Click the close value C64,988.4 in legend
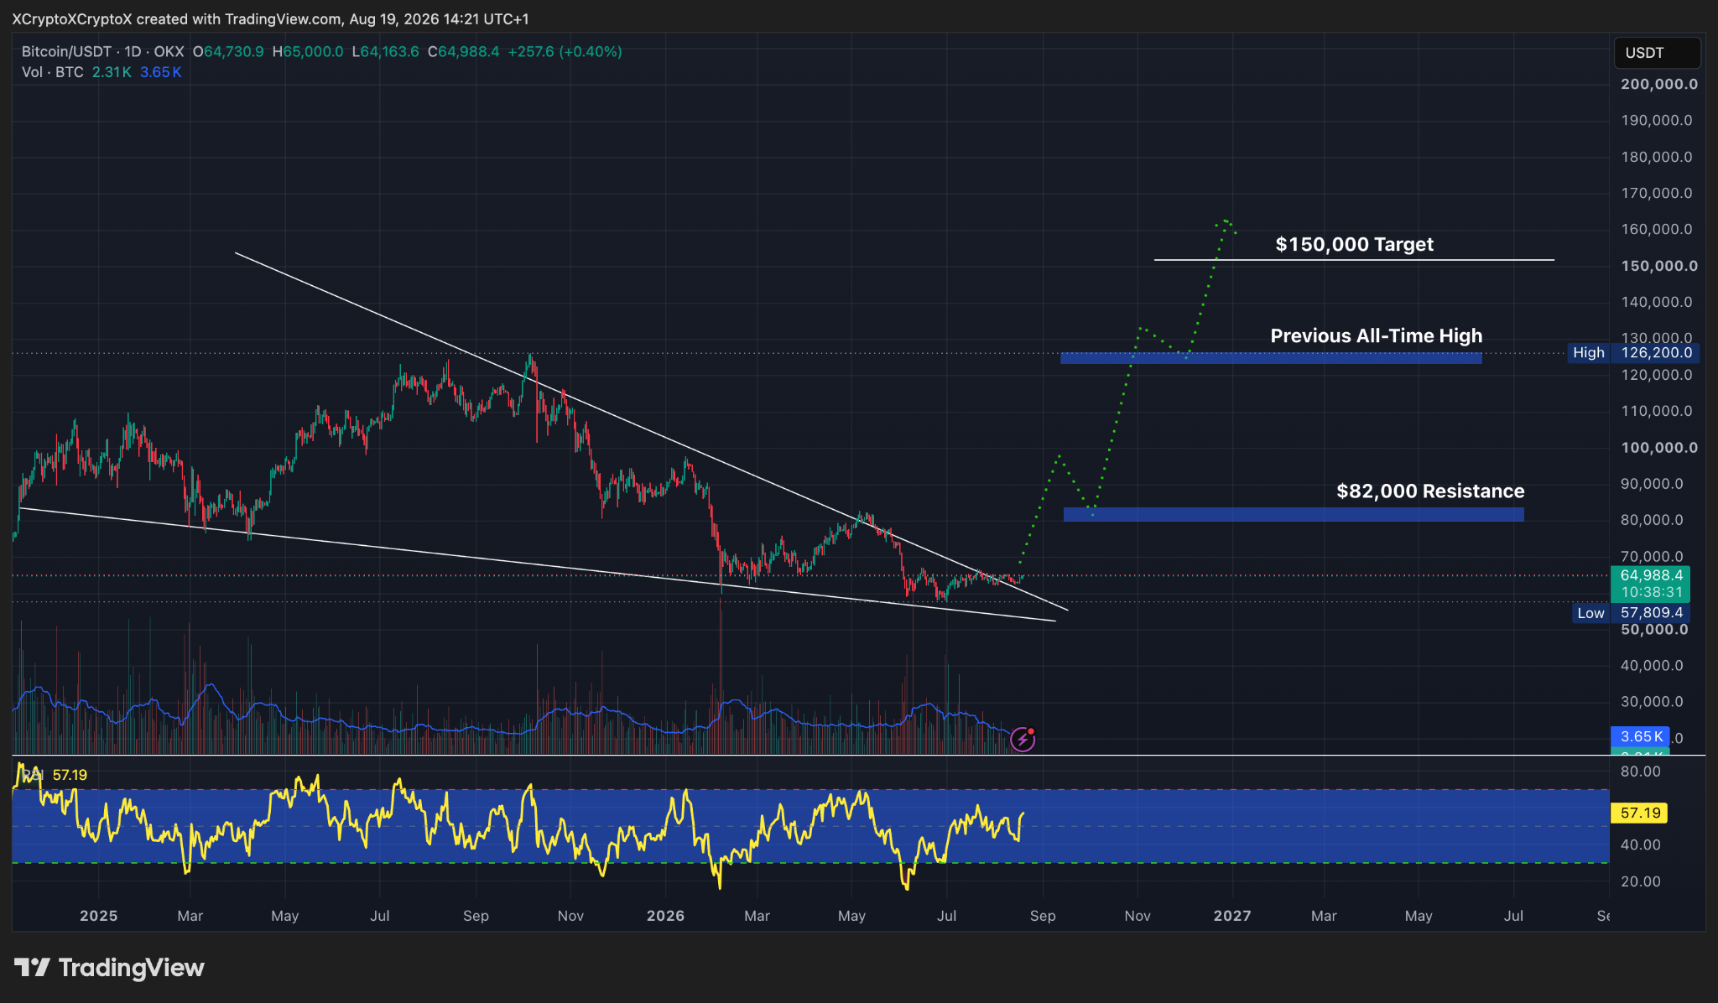Screen dimensions: 1718x1003 [463, 52]
